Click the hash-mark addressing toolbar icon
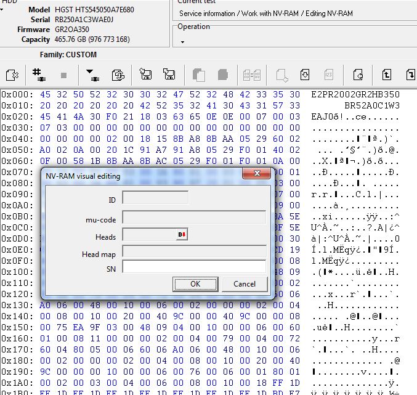 tap(39, 75)
